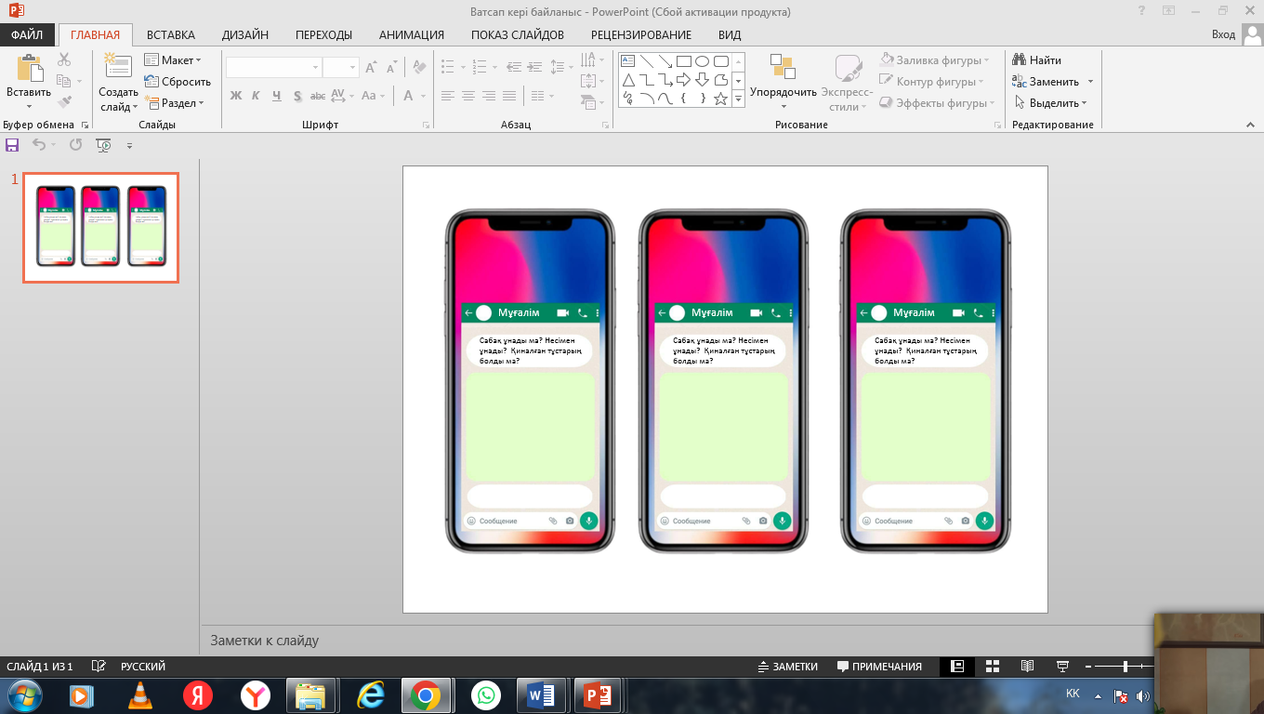This screenshot has height=714, width=1264.
Task: Expand the Раздел section dropdown
Action: 174,103
